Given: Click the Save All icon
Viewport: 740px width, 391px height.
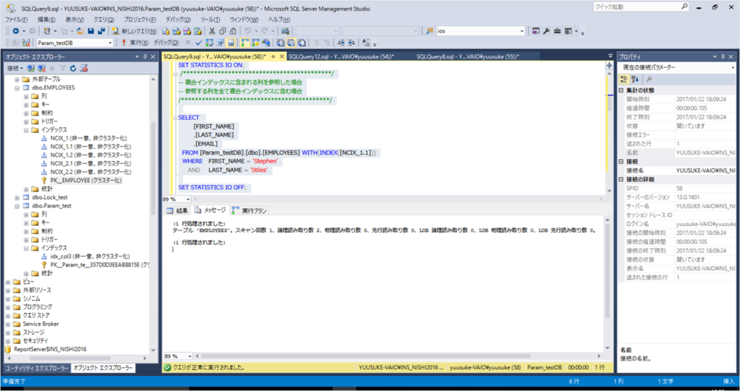Looking at the screenshot, I should click(101, 30).
